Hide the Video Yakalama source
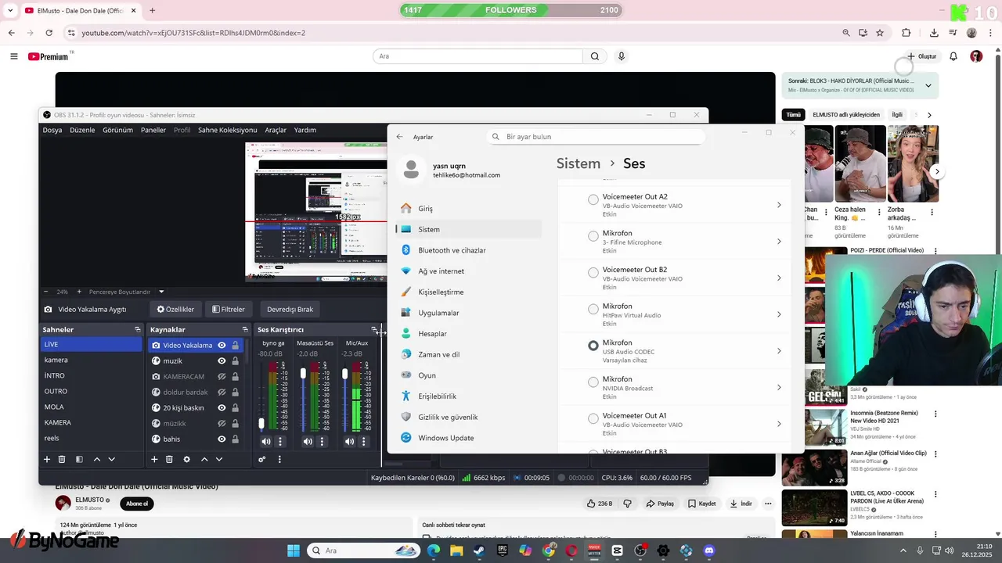 [x=222, y=345]
